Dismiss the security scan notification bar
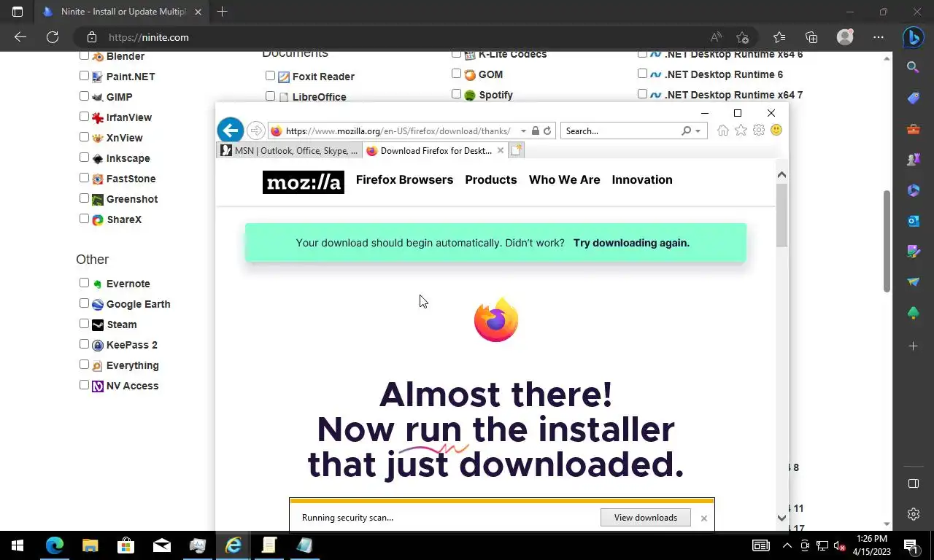Image resolution: width=934 pixels, height=560 pixels. [703, 518]
